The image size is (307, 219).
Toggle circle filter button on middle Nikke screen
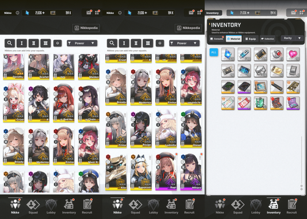coord(160,43)
